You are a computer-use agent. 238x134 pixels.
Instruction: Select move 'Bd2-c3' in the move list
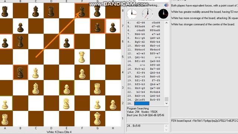[x=140, y=77]
